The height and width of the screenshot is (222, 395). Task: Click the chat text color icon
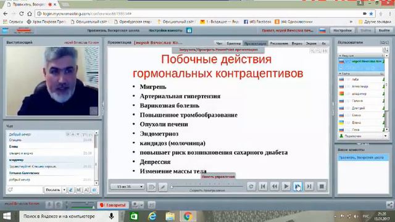click(71, 190)
